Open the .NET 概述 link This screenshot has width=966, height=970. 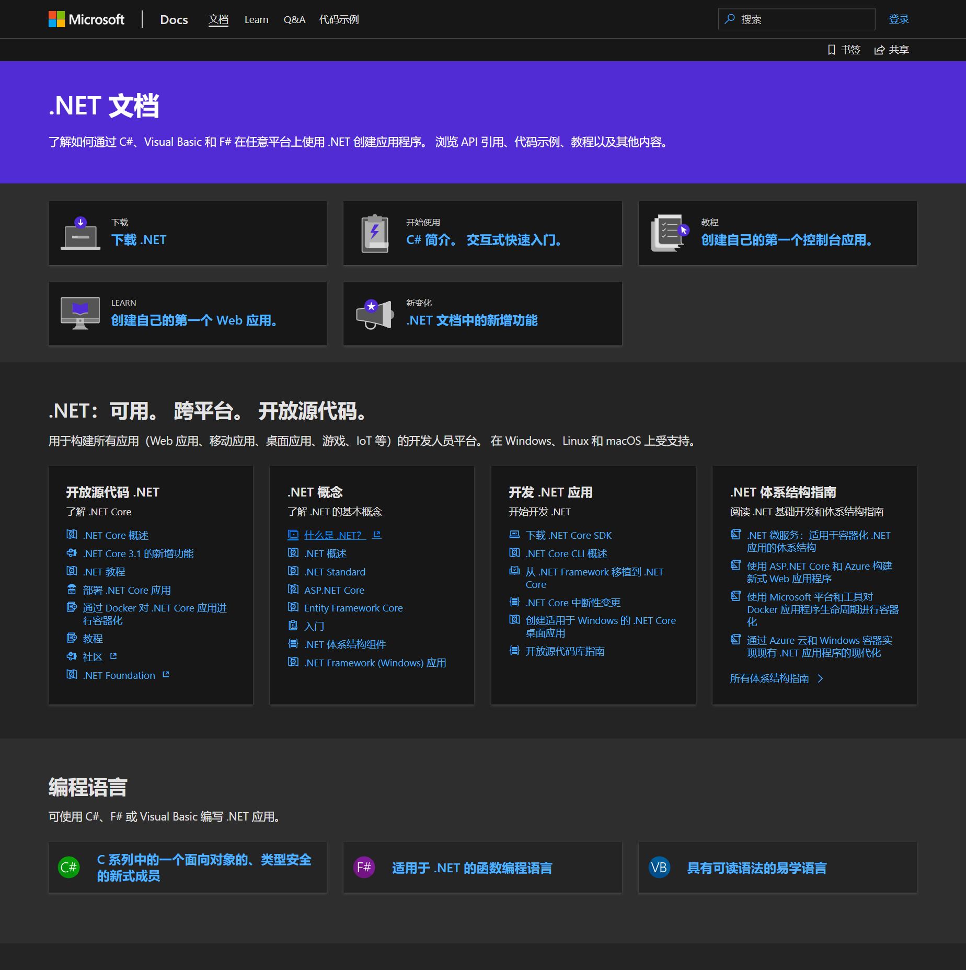point(325,553)
